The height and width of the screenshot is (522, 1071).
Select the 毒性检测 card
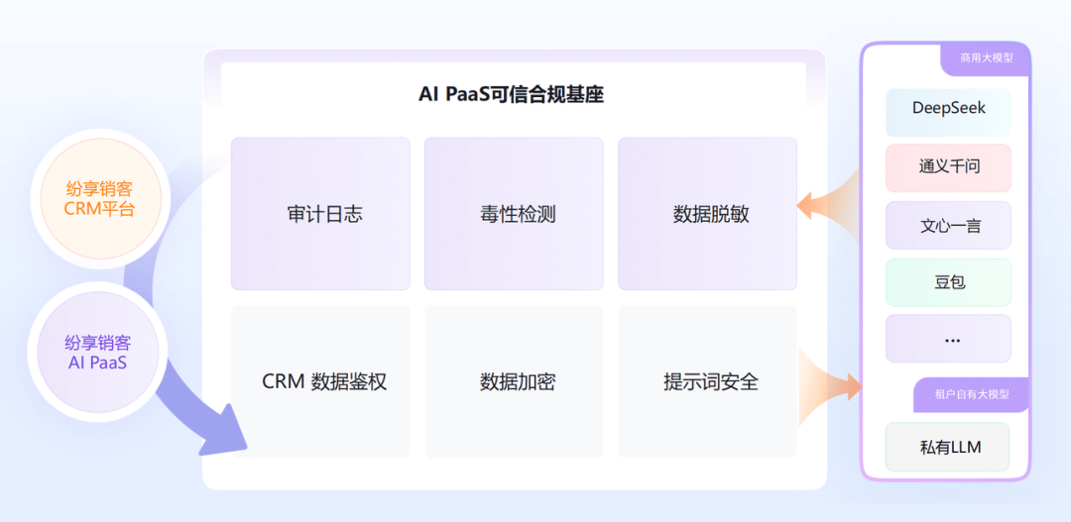coord(514,214)
